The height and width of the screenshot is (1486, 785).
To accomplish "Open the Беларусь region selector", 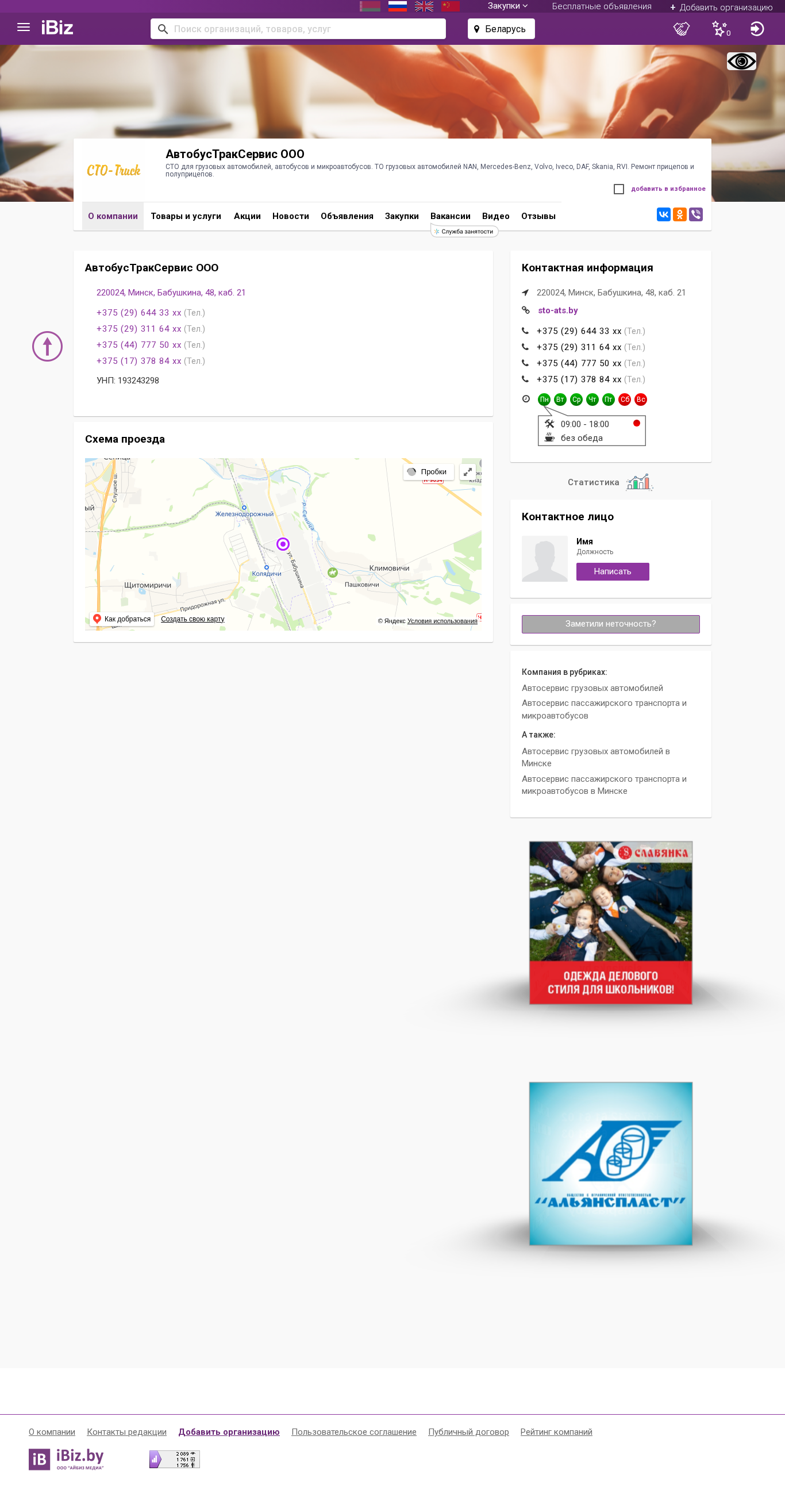I will 501,29.
